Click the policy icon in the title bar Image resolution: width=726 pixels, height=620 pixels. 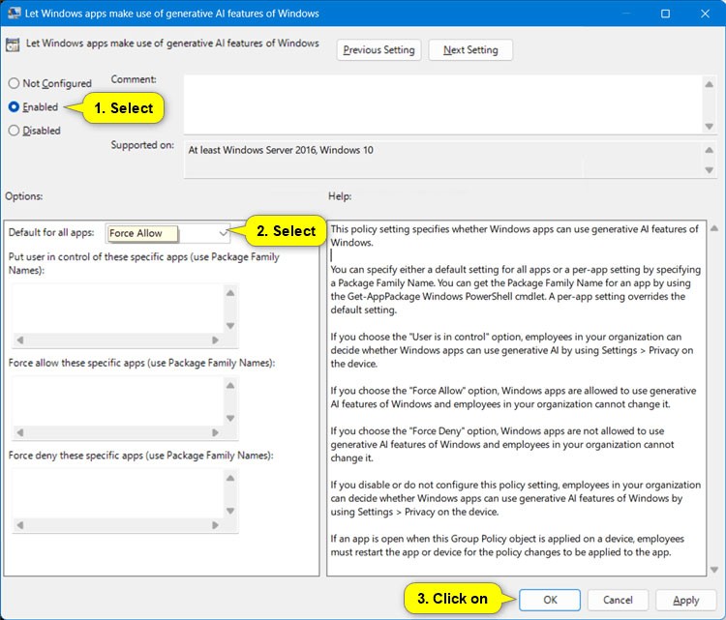(x=13, y=15)
